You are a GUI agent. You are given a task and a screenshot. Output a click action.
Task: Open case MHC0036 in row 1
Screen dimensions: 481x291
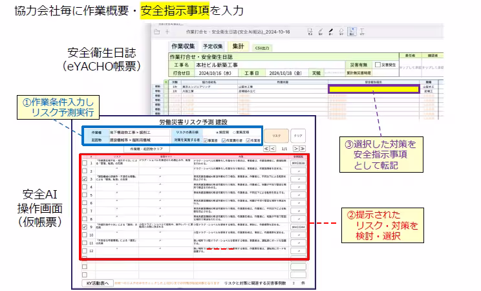coord(298,163)
